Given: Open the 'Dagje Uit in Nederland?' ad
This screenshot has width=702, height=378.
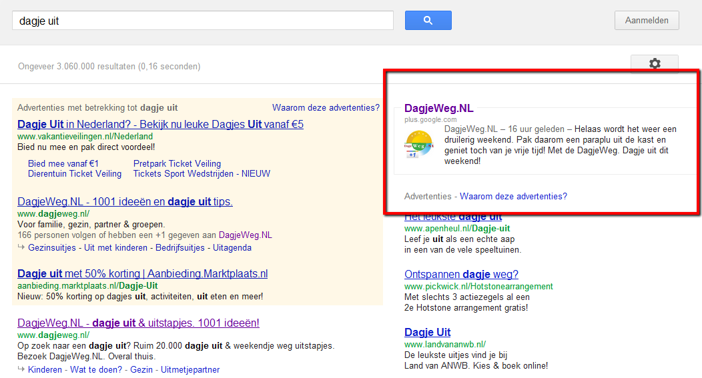Looking at the screenshot, I should (160, 124).
